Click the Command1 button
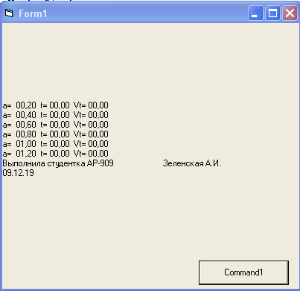 [x=243, y=272]
